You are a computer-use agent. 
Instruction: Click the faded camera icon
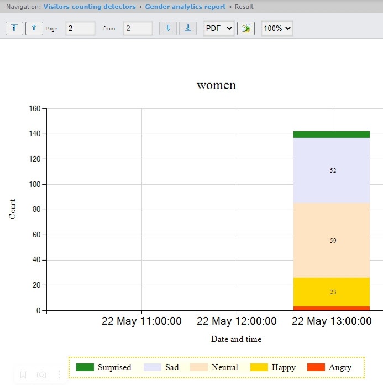[x=41, y=374]
